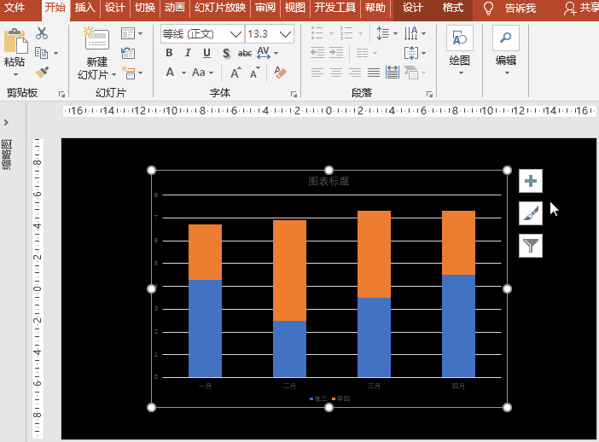Screen dimensions: 599x442
Task: Expand the collapsed thumbnail pane arrow
Action: coord(6,122)
